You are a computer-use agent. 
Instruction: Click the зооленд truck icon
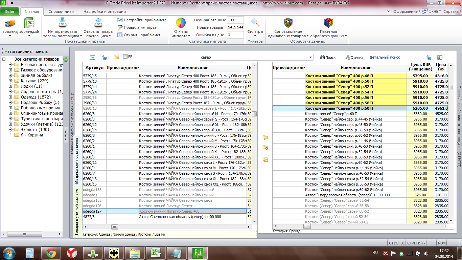10,24
